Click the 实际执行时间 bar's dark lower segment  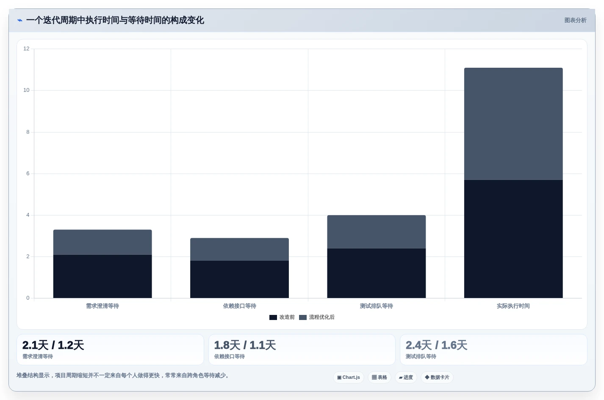tap(513, 239)
